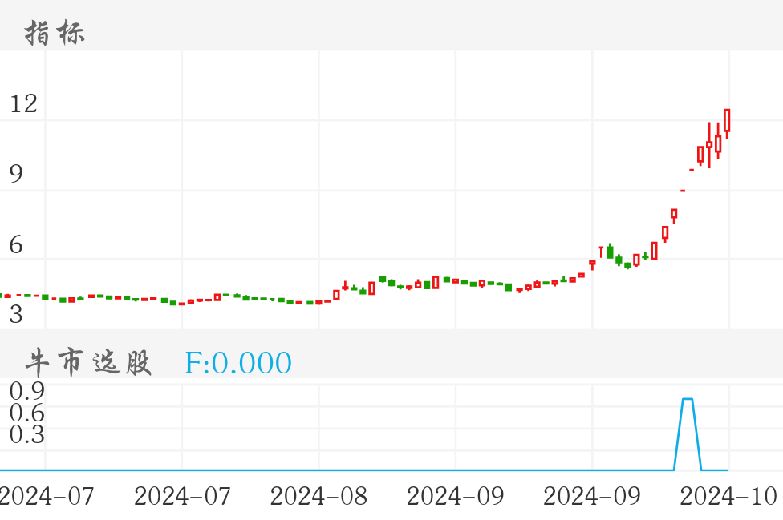The width and height of the screenshot is (783, 520).
Task: Click the last candlestick above 2024-10
Action: [x=727, y=120]
